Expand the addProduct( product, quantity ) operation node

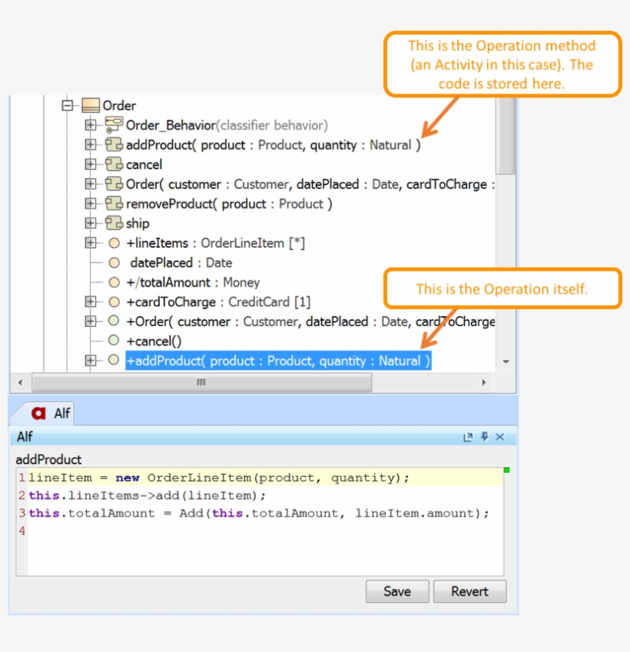click(x=90, y=145)
